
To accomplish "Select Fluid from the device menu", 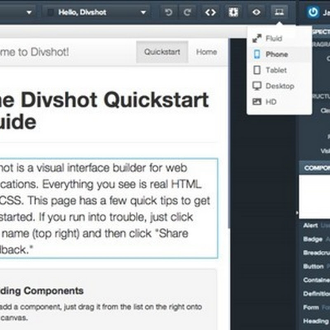I will (279, 38).
